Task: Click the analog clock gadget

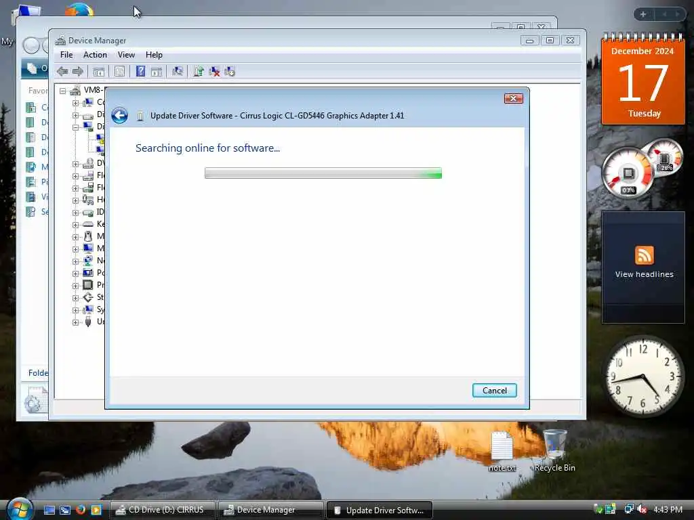Action: [x=644, y=376]
